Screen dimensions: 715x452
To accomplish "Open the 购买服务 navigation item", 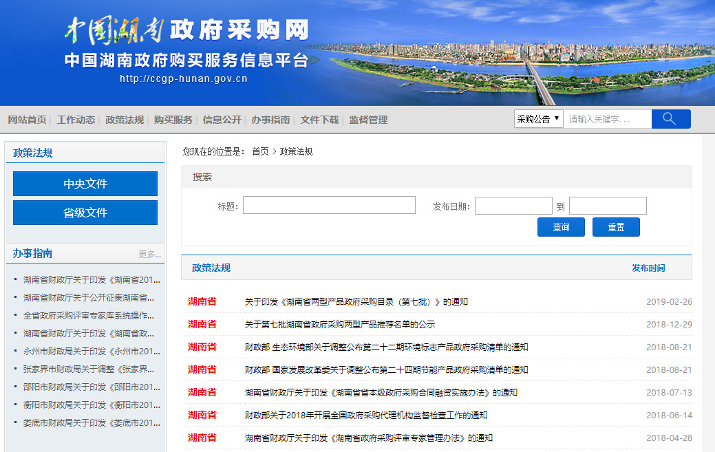I will point(173,120).
